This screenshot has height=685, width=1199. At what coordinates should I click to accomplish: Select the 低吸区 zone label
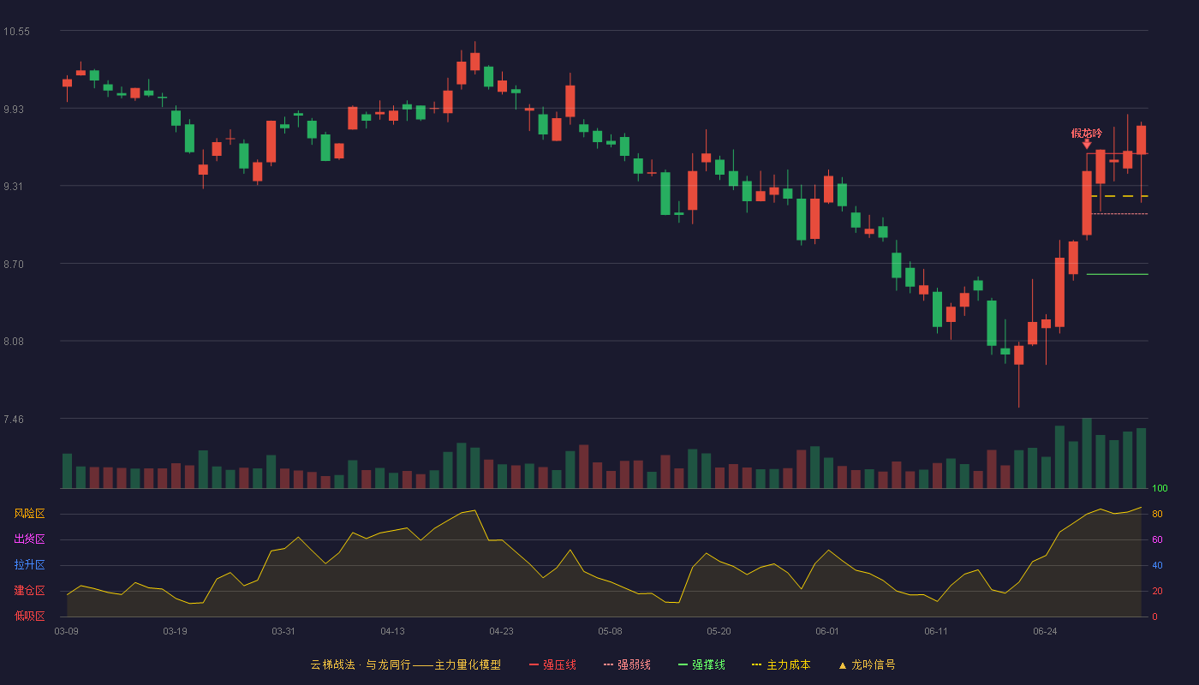point(29,616)
